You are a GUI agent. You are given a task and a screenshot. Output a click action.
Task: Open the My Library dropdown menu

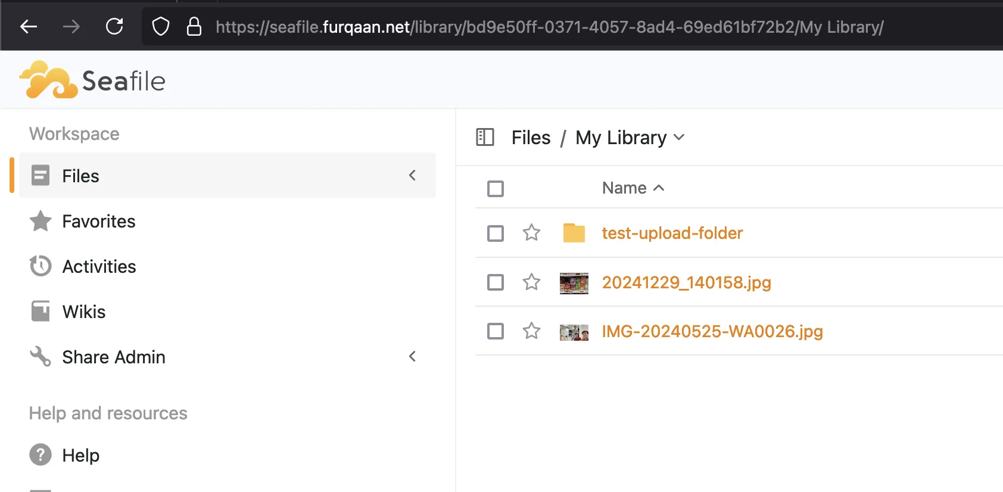click(x=679, y=138)
